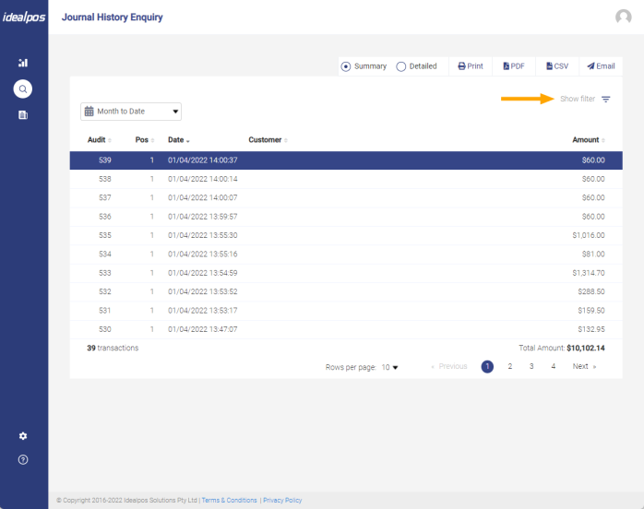
Task: Export the journal as PDF
Action: 514,66
